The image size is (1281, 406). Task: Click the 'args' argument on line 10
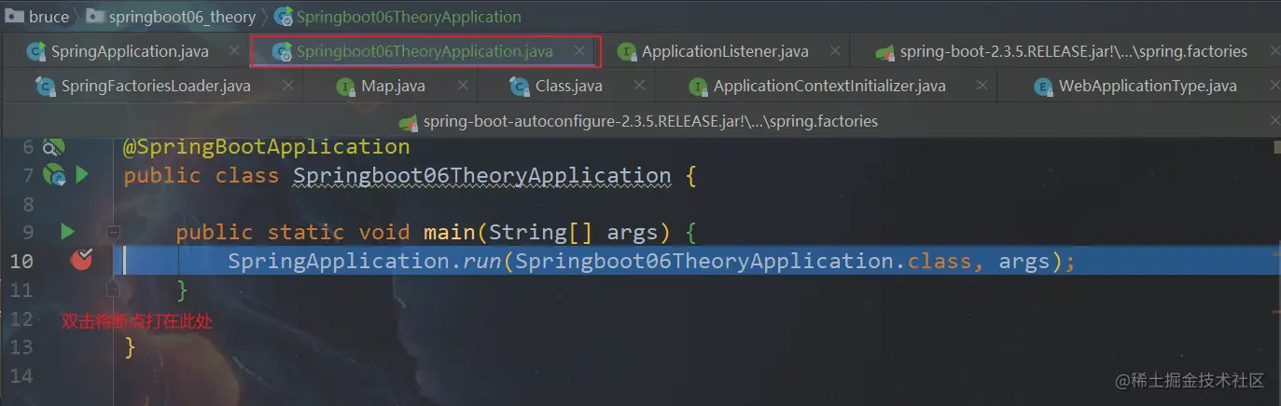pos(1024,261)
